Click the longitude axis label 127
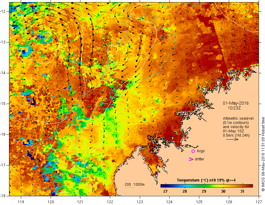 (x=259, y=202)
